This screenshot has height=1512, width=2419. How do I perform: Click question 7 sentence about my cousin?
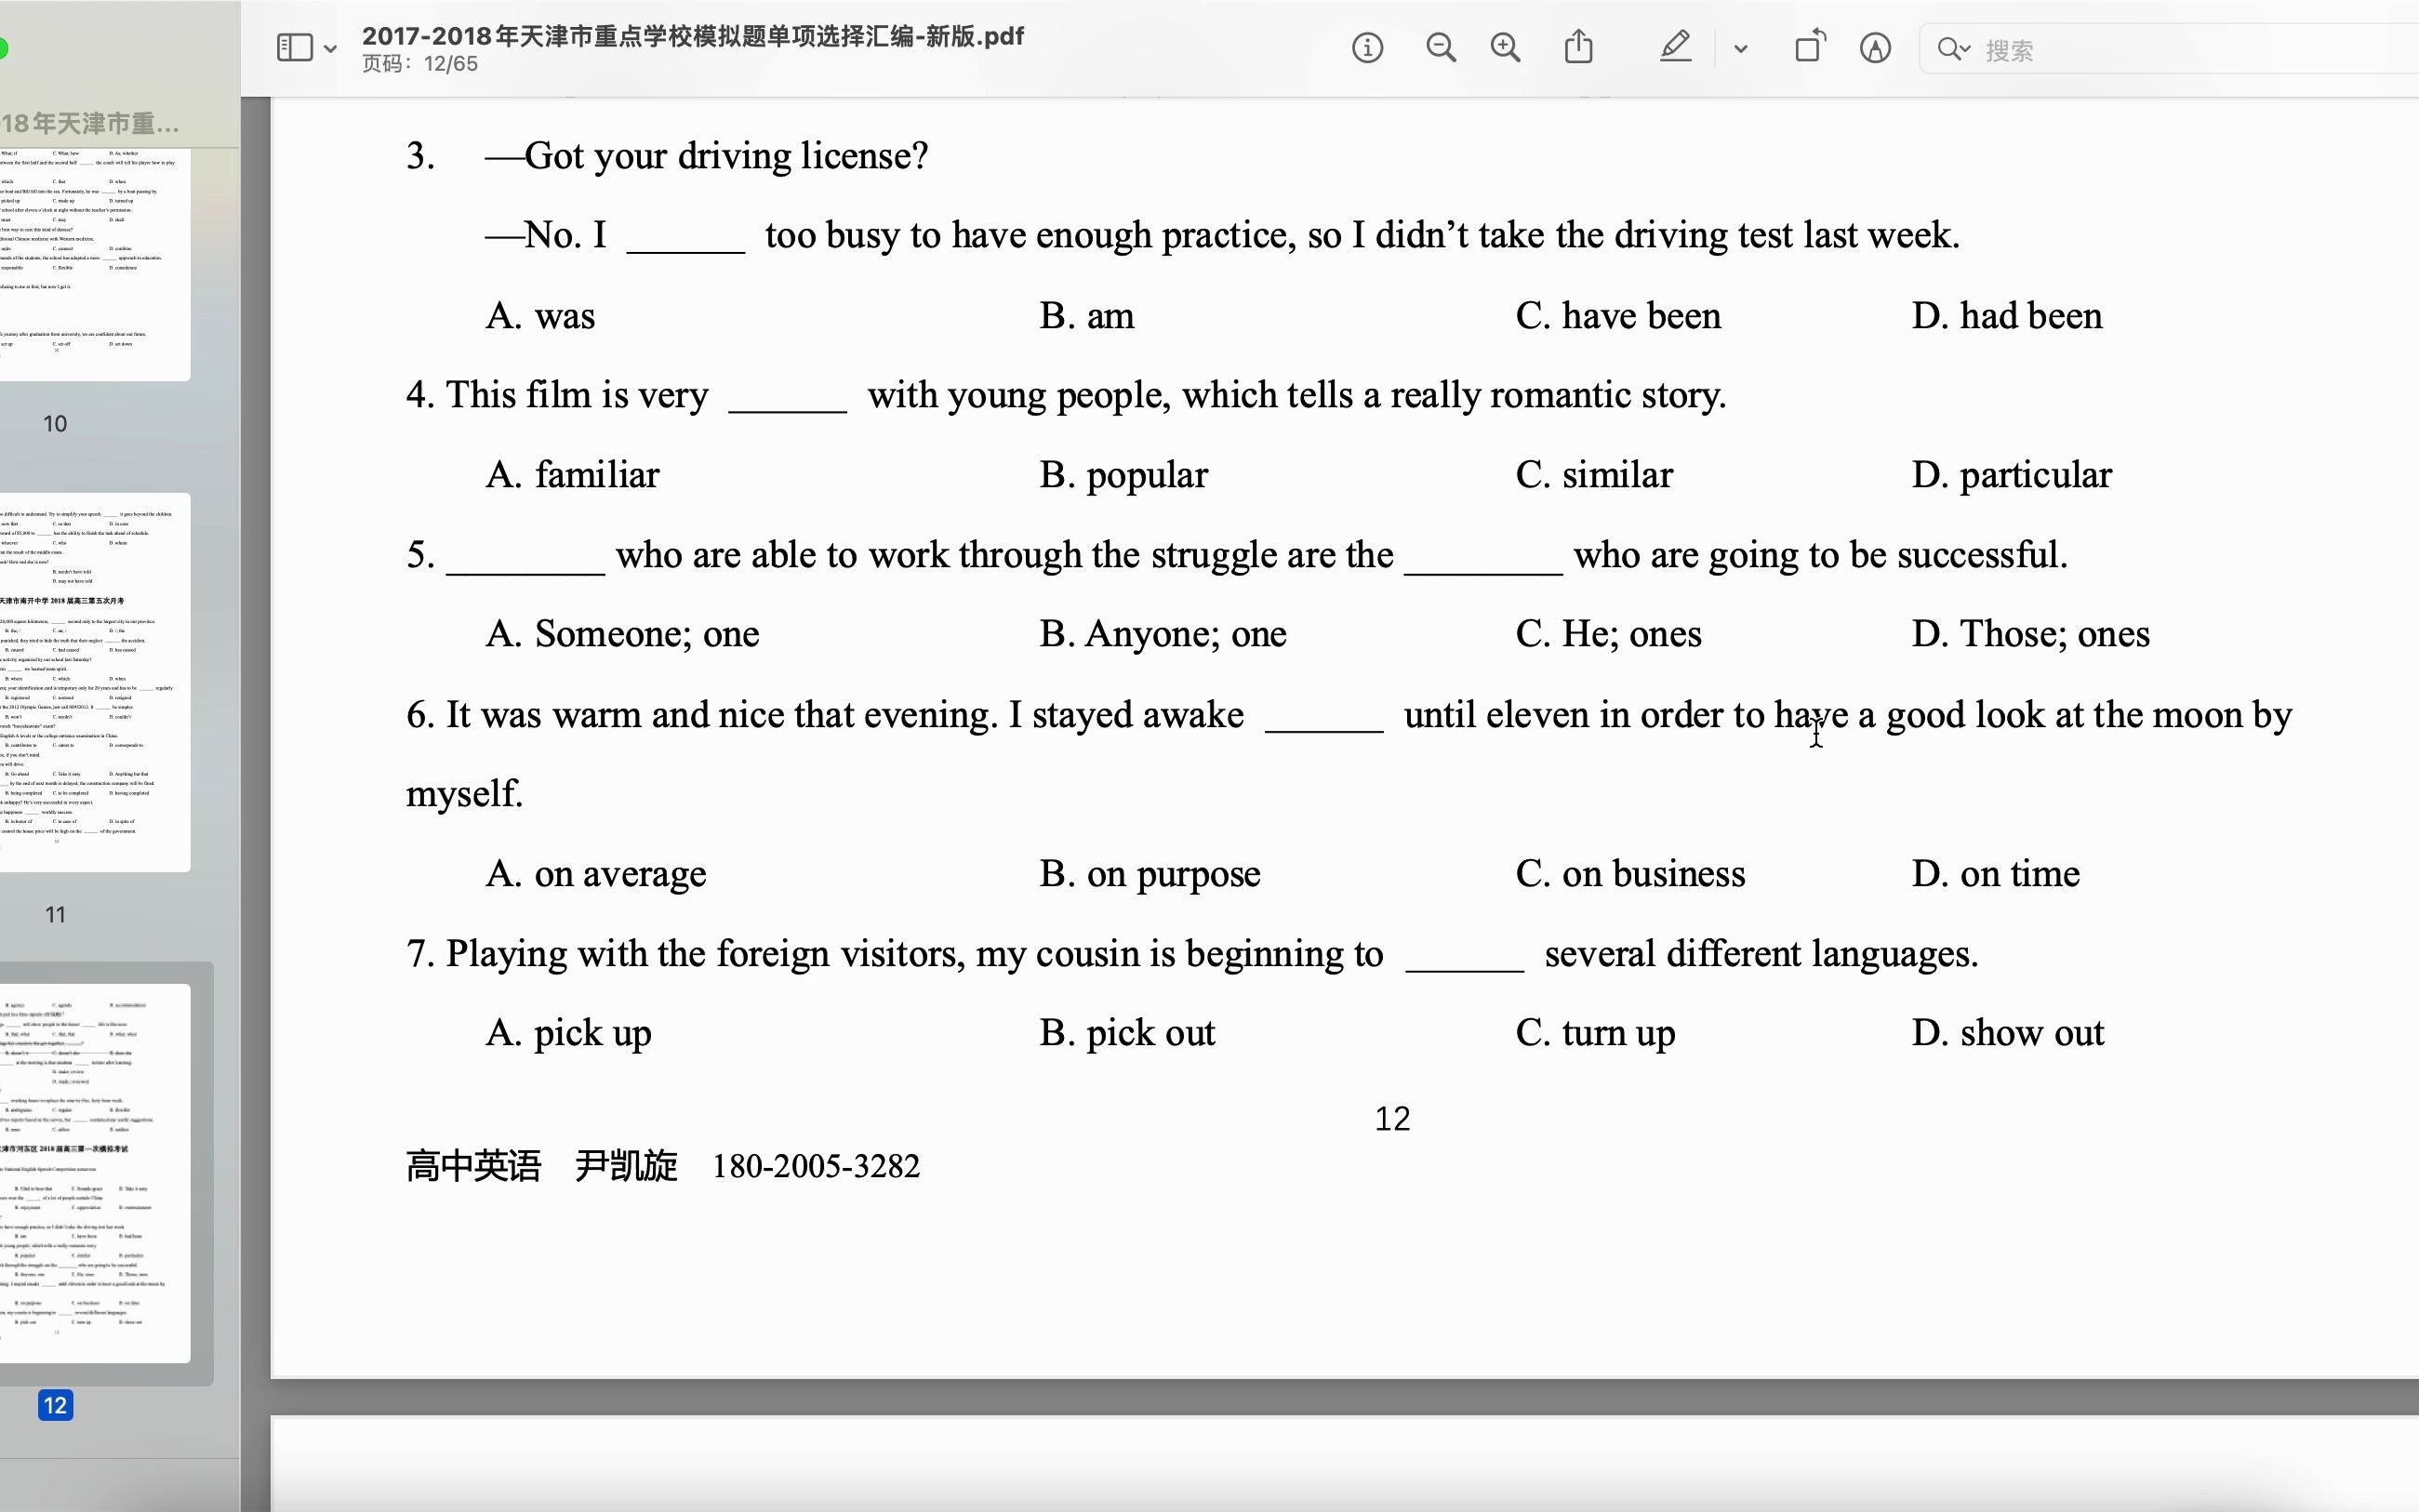click(x=1192, y=955)
